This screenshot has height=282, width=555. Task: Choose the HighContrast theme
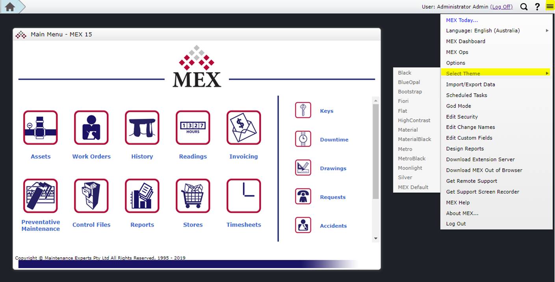[x=417, y=120]
